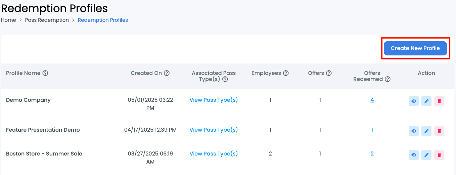Click the Employees count 2 for Boston Store
The width and height of the screenshot is (456, 175).
pyautogui.click(x=270, y=154)
